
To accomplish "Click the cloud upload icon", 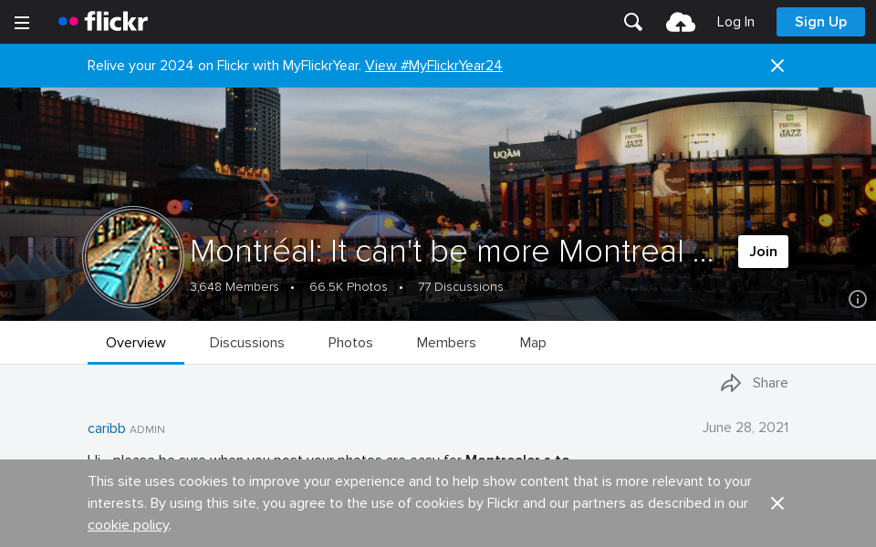I will coord(680,21).
